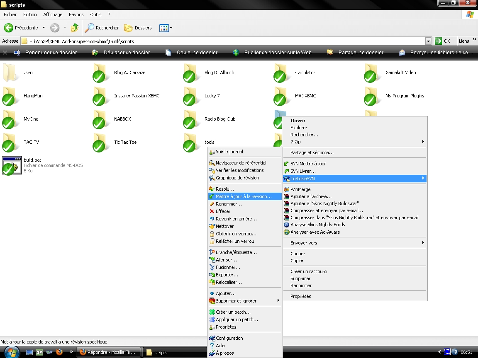Viewport: 478px width, 358px height.
Task: Open the Affichage menu
Action: point(53,15)
